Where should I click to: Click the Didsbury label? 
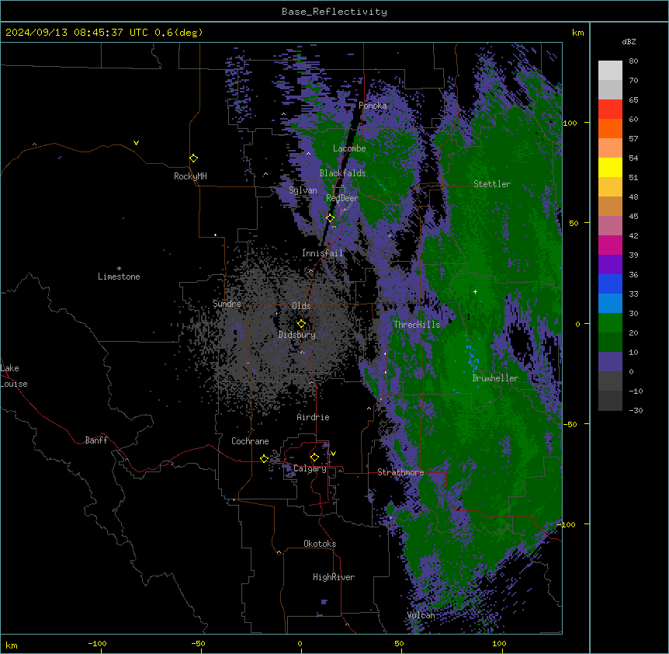click(297, 335)
